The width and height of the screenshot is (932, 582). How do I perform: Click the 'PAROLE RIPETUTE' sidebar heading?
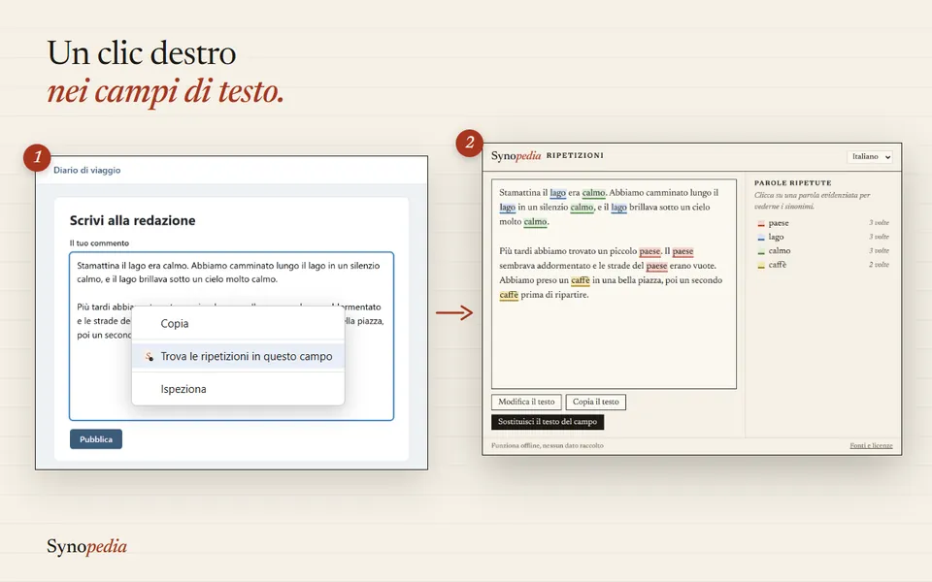coord(793,183)
